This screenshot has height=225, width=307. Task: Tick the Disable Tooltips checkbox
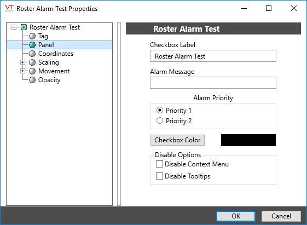point(159,176)
